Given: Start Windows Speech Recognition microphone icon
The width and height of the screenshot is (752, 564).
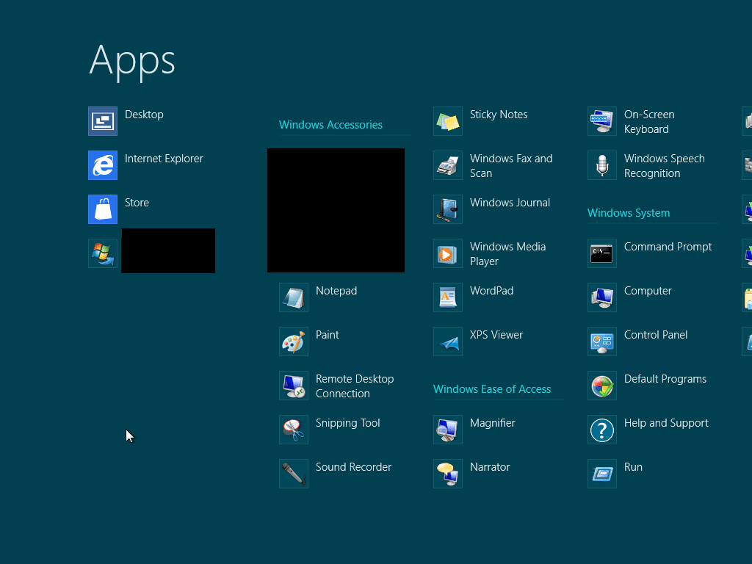Looking at the screenshot, I should [602, 165].
